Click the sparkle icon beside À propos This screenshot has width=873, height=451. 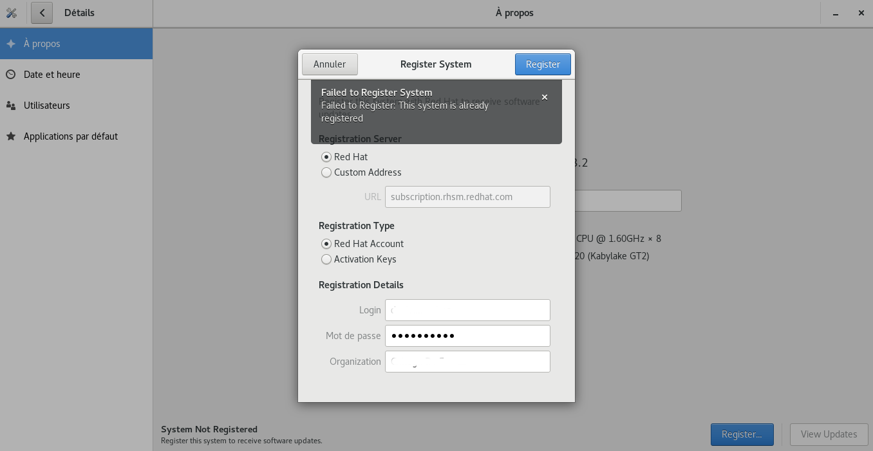pyautogui.click(x=11, y=44)
